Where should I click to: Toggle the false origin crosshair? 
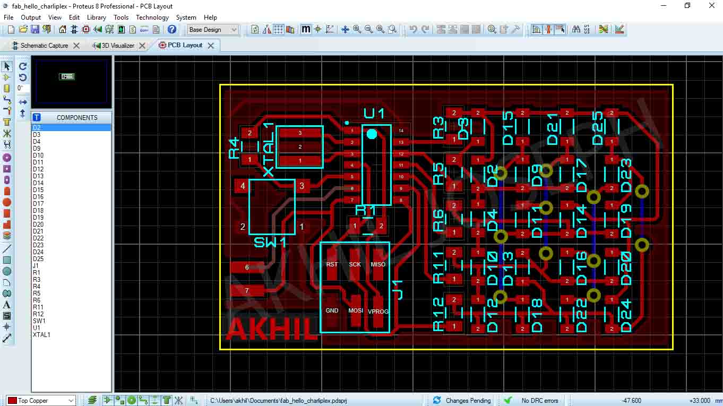pyautogui.click(x=318, y=30)
